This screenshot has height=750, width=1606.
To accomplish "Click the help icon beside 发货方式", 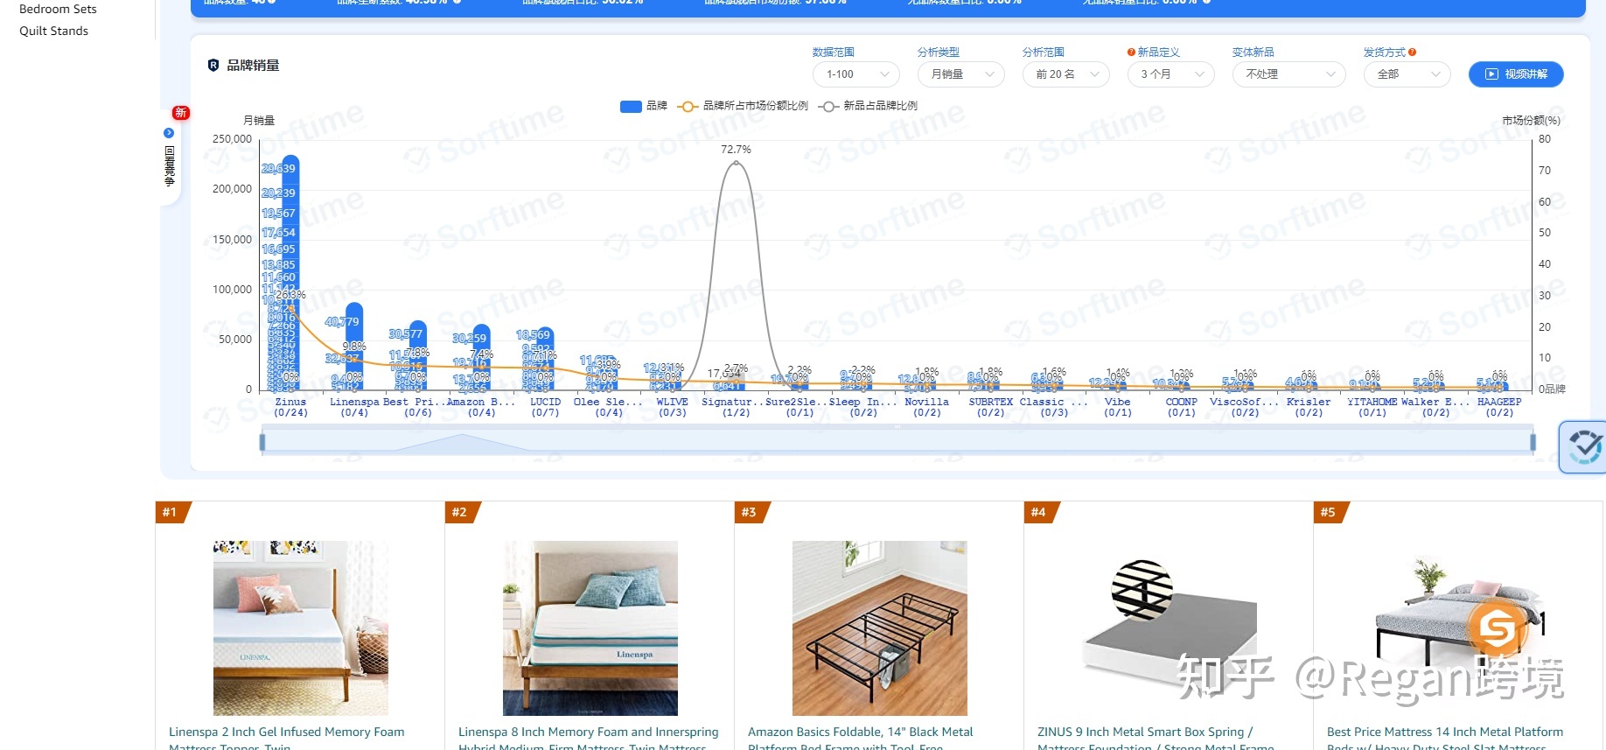I will pyautogui.click(x=1412, y=53).
